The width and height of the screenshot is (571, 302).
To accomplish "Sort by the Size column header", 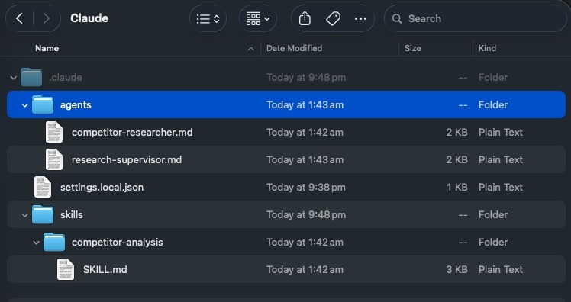I will point(412,48).
